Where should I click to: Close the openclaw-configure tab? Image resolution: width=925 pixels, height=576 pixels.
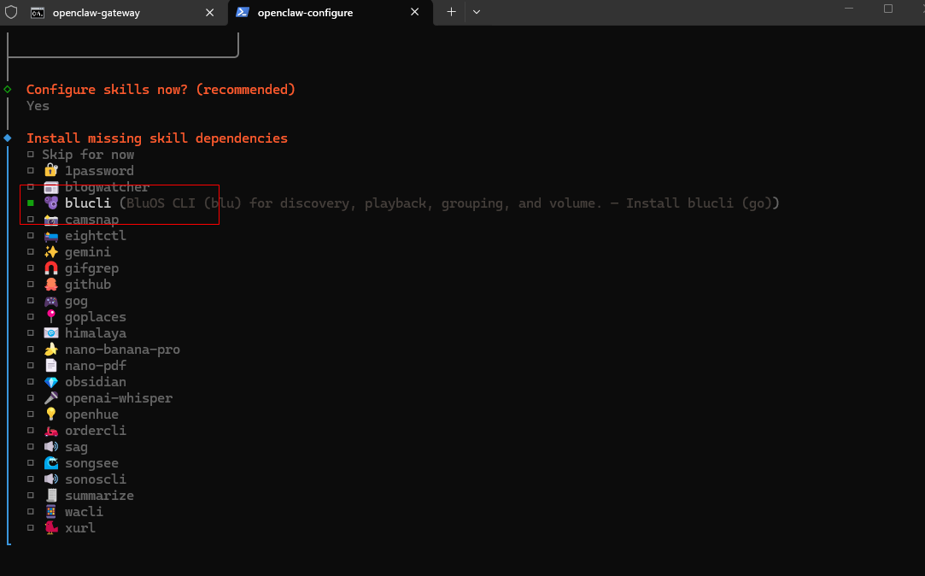(415, 13)
